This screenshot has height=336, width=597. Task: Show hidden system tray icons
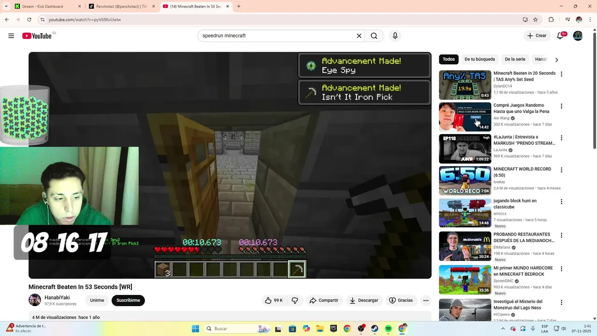[503, 329]
